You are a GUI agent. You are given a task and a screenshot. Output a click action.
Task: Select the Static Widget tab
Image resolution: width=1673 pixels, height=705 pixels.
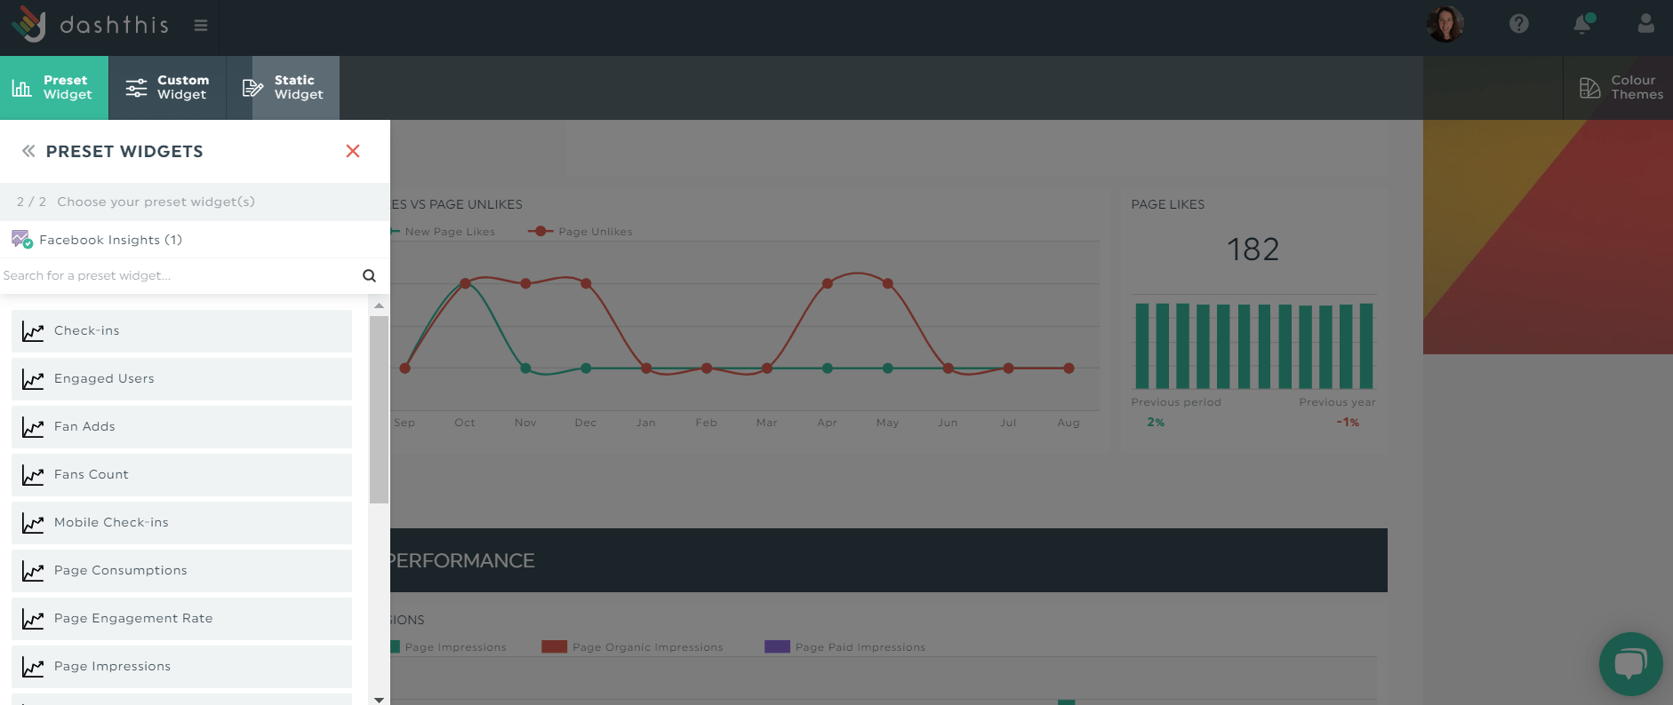tap(283, 88)
